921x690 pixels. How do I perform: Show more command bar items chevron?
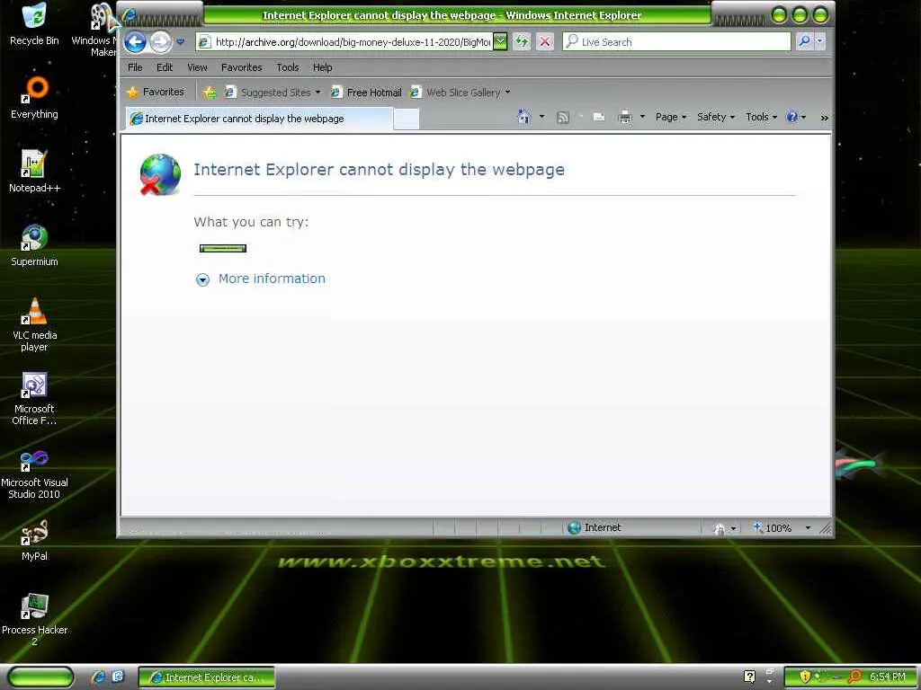click(824, 118)
